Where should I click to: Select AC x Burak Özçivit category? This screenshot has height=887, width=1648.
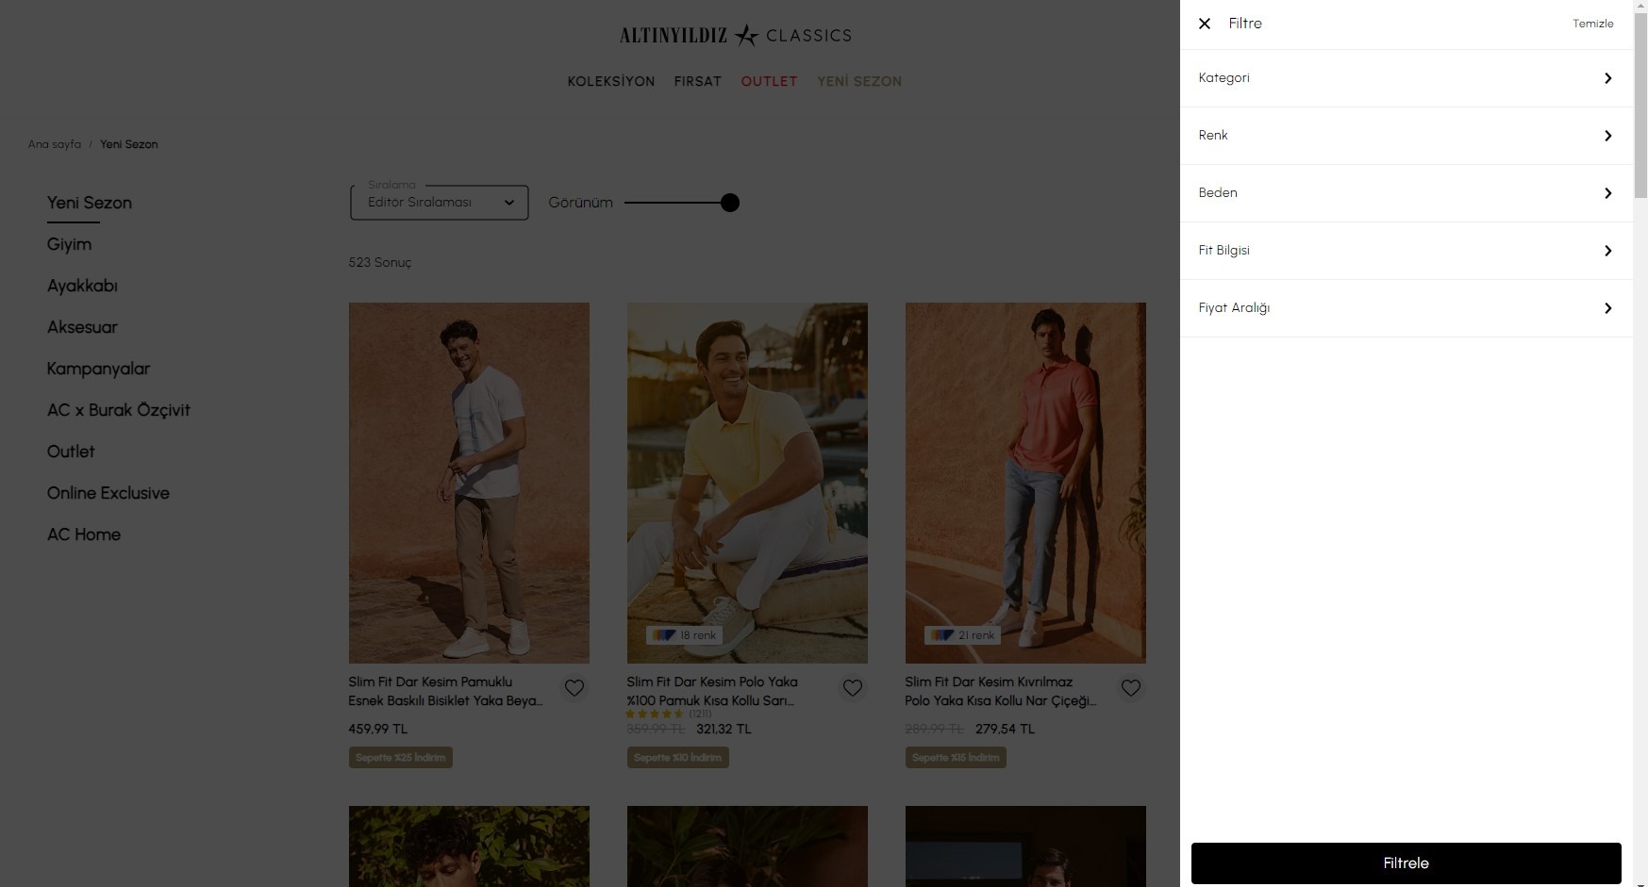[119, 411]
